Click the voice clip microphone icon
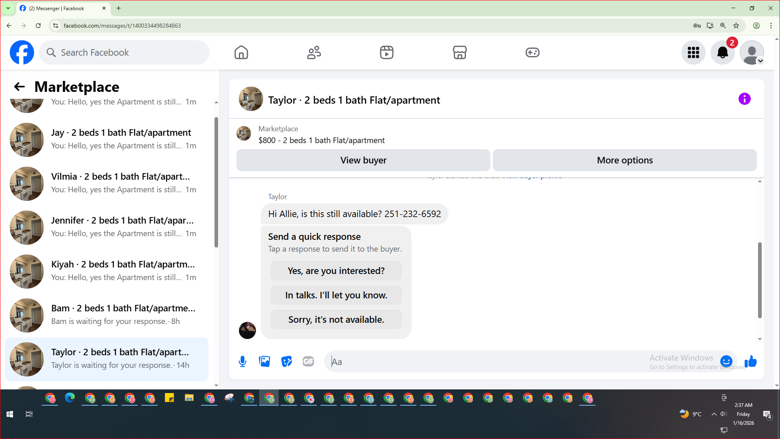 (243, 361)
